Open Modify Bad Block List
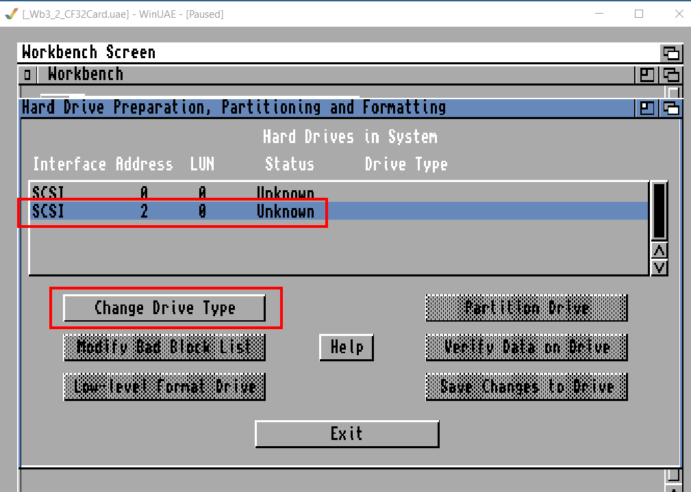 (x=164, y=348)
